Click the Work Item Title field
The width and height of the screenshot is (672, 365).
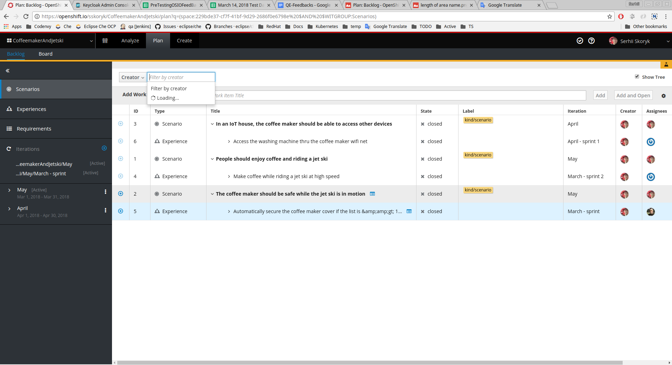pos(400,95)
